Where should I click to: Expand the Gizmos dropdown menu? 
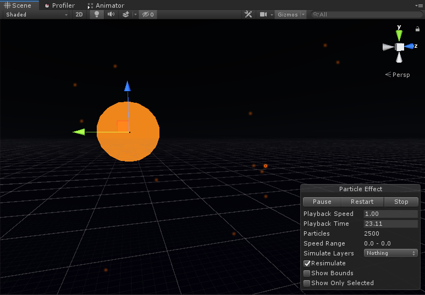[x=290, y=14]
